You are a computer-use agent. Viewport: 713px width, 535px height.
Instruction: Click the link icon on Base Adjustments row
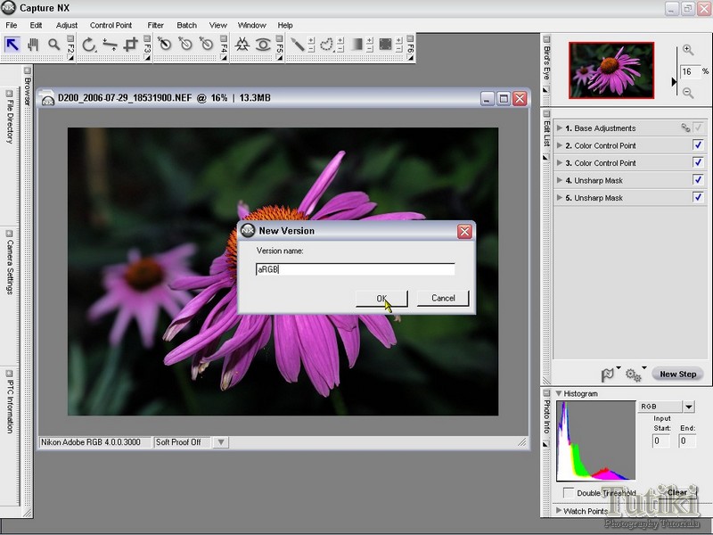tap(685, 128)
